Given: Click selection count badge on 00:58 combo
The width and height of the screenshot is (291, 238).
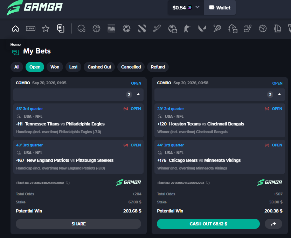Looking at the screenshot, I should click(270, 95).
